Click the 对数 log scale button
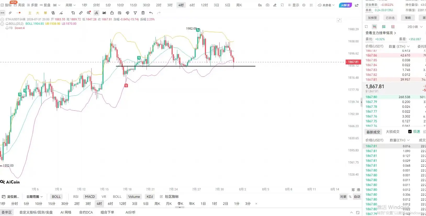This screenshot has height=216, width=426. [x=343, y=197]
